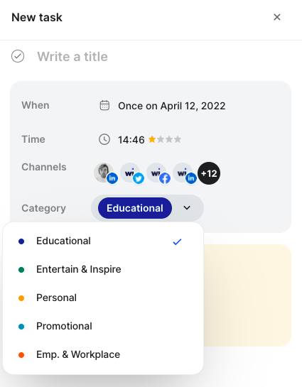The height and width of the screenshot is (387, 302).
Task: Click the clock icon next to 14:46
Action: tap(104, 139)
